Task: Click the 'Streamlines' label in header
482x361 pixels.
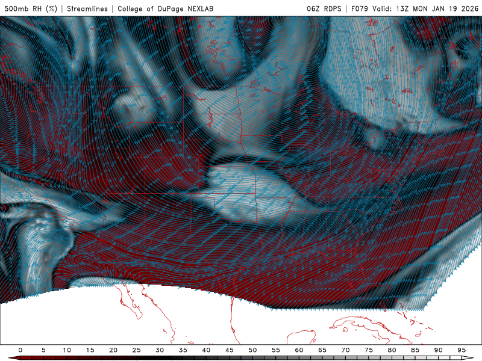Action: coord(87,8)
